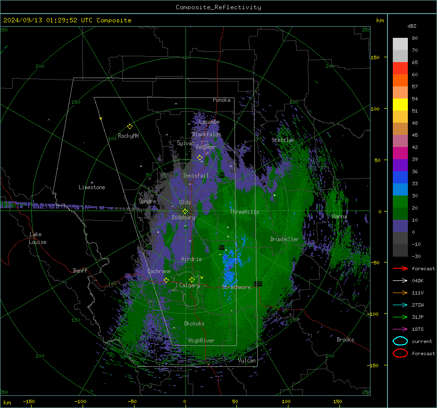The width and height of the screenshot is (437, 408).
Task: Click the Strathmore city label
Action: [236, 287]
